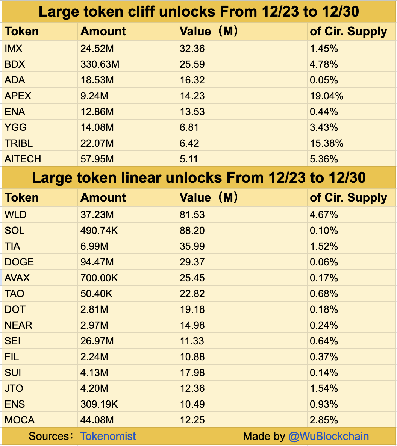Click the SOL amount cell 490.74K
Image resolution: width=397 pixels, height=446 pixels.
coord(99,231)
